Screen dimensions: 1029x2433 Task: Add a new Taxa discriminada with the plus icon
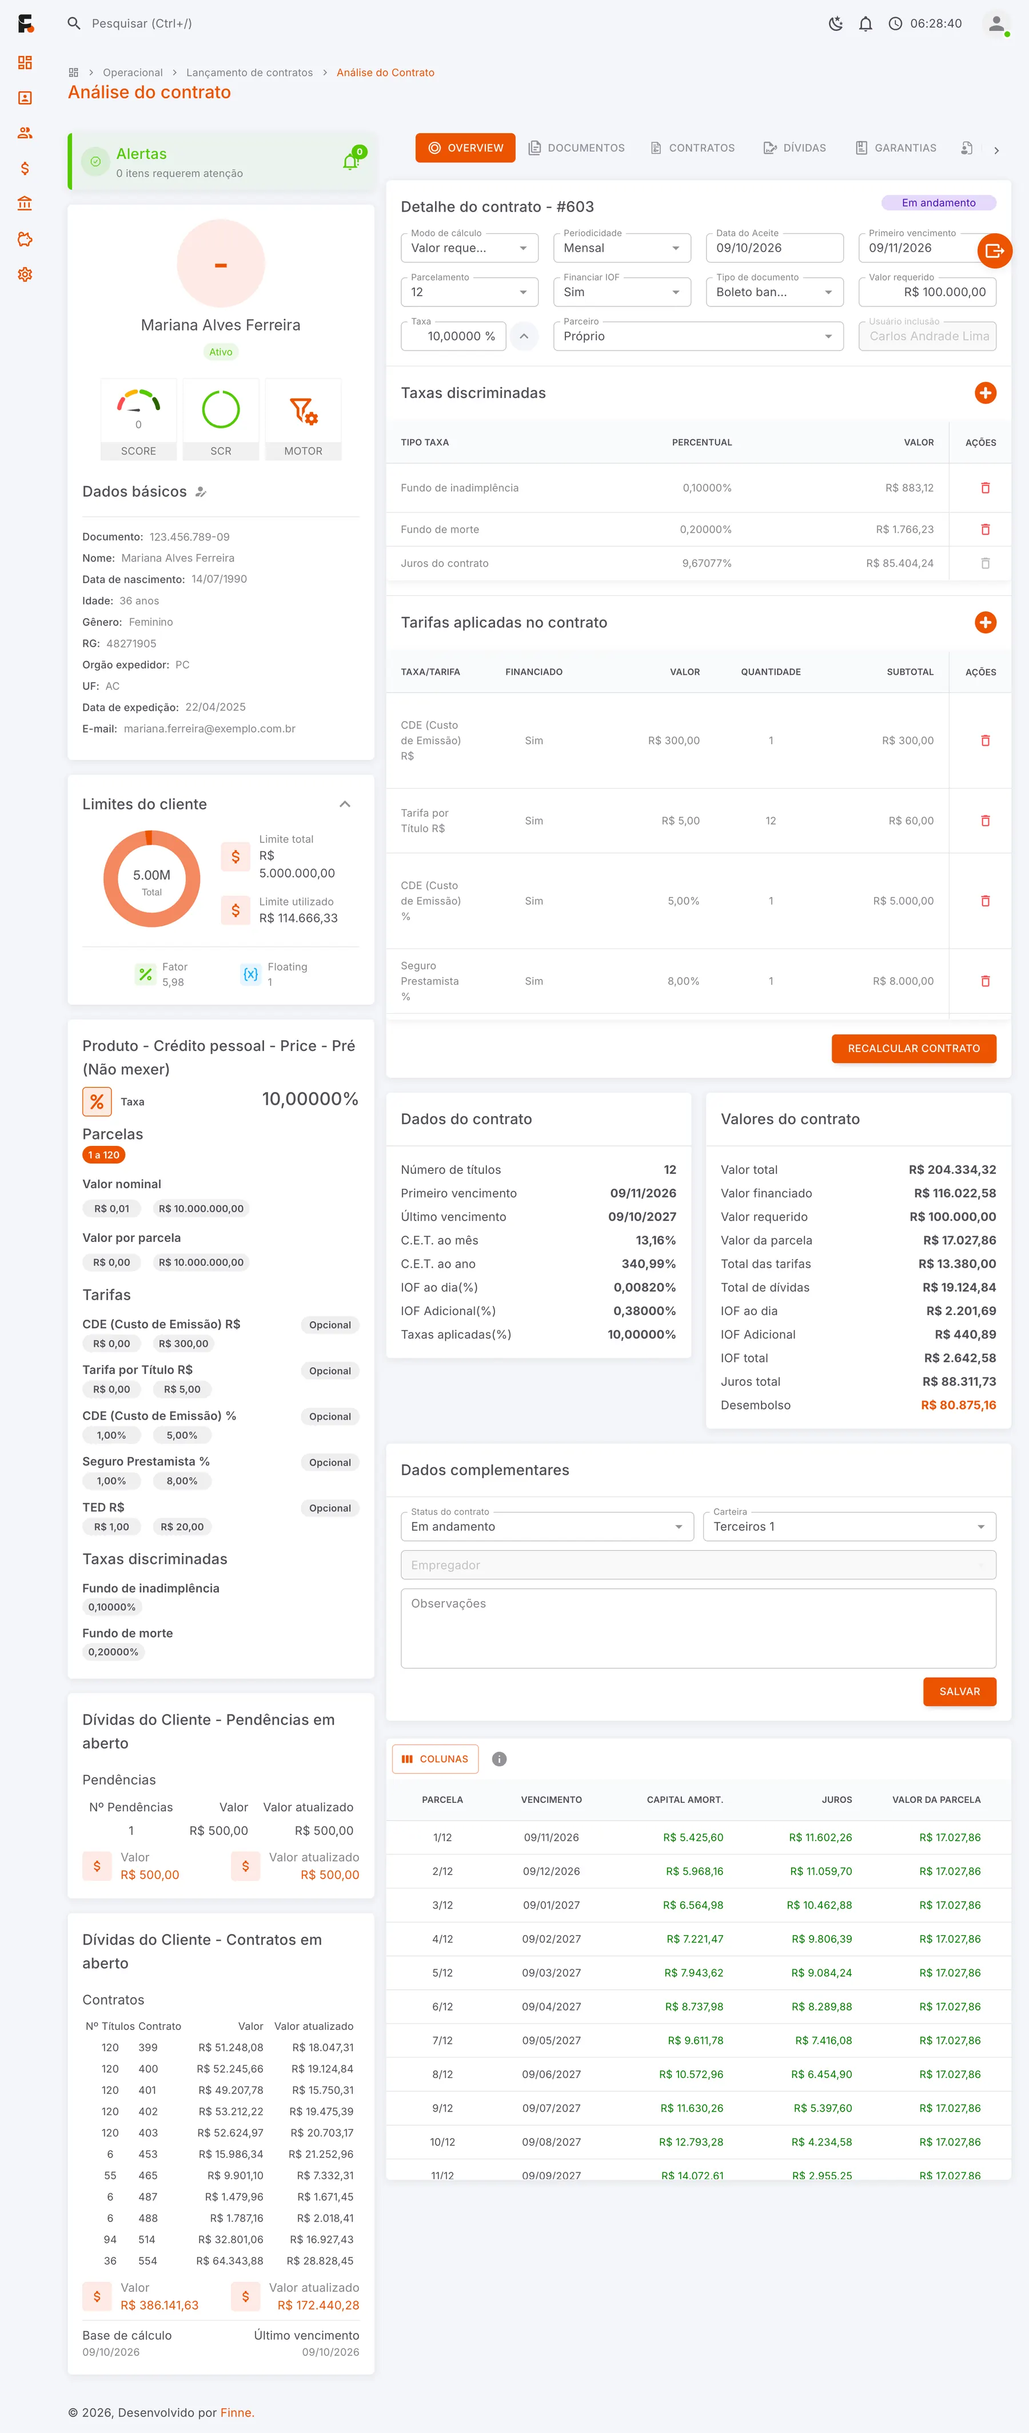pos(984,393)
